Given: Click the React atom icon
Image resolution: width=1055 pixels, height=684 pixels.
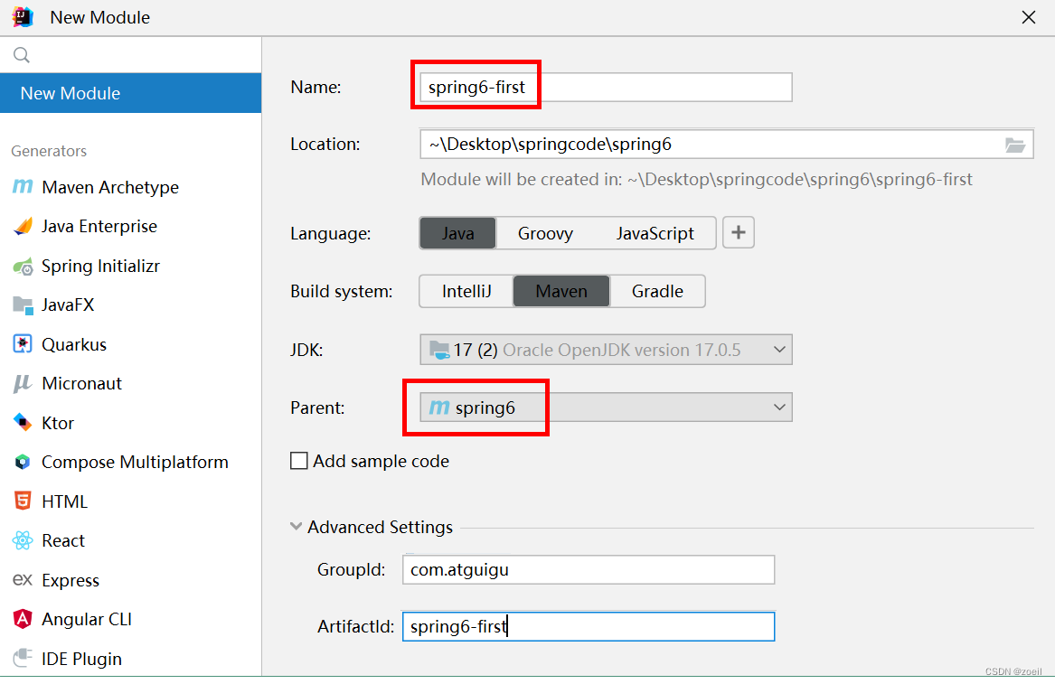Looking at the screenshot, I should [x=23, y=540].
